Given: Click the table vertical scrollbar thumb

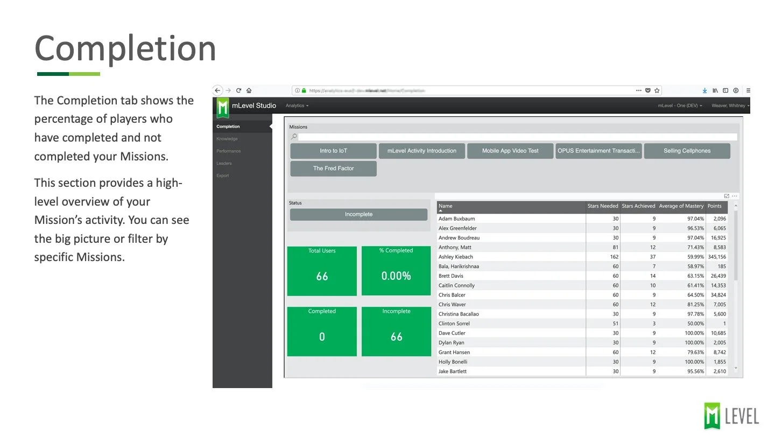Looking at the screenshot, I should (736, 245).
